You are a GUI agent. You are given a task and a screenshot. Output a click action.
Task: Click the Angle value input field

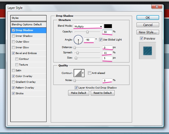[x=89, y=40]
